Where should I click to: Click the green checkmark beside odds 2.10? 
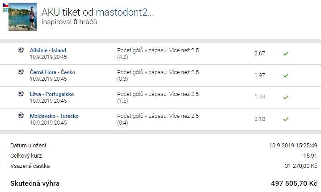(286, 119)
